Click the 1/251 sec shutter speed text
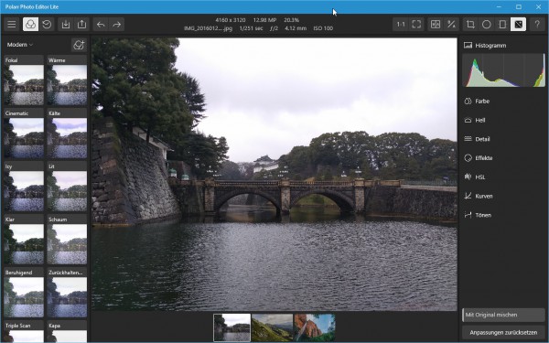This screenshot has width=549, height=343. 251,28
